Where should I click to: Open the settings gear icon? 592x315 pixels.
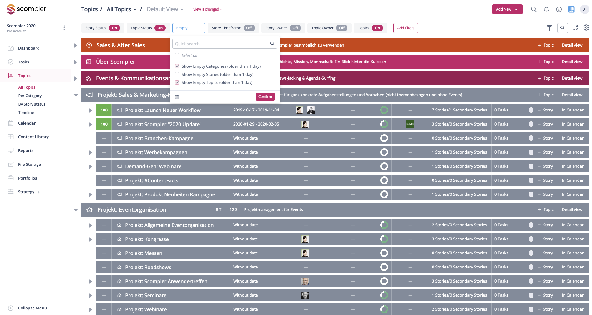point(586,28)
